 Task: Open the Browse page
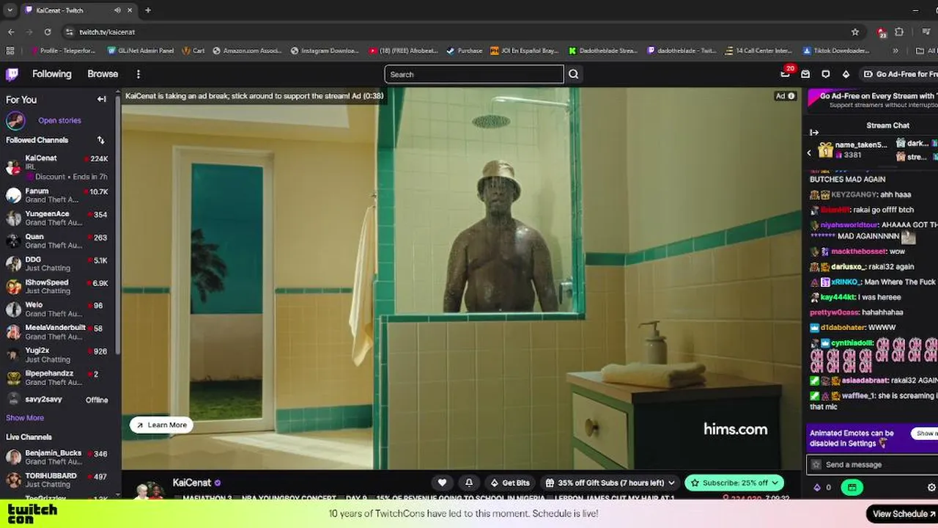[103, 74]
